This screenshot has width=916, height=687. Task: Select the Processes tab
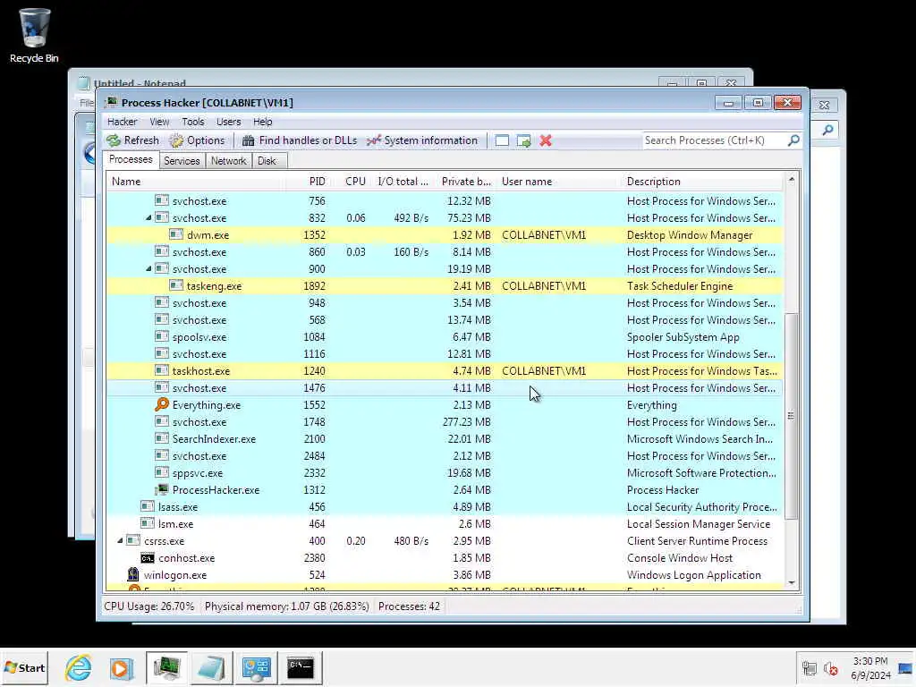tap(131, 159)
